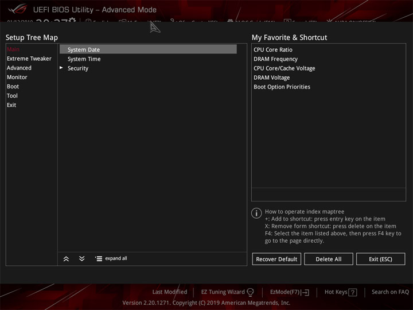
Task: Click the Hot Keys question mark icon
Action: pyautogui.click(x=353, y=292)
